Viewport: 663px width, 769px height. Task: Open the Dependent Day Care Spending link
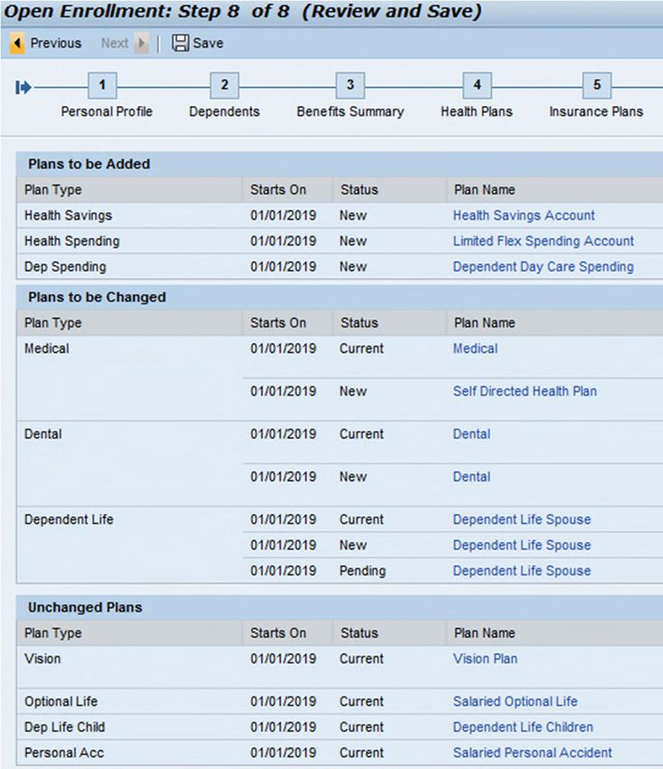[544, 266]
